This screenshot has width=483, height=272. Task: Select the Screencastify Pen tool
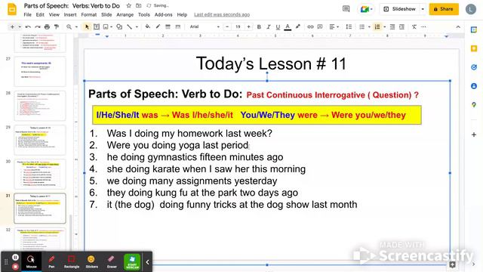[x=51, y=262]
